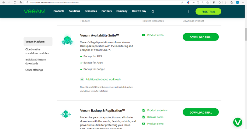Add this page to favorites
Screen dimensions: 247x129
(x=207, y=2)
